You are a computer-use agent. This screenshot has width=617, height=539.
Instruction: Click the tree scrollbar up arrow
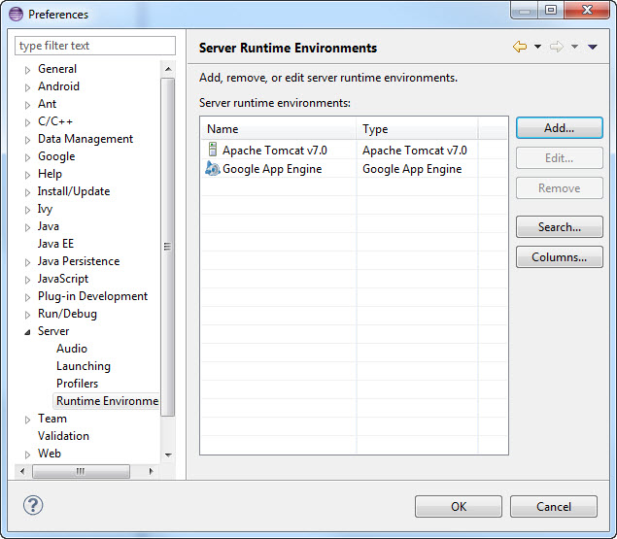(168, 69)
